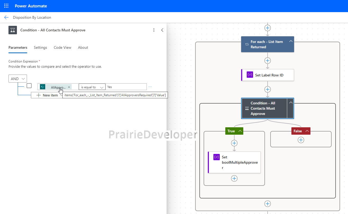The height and width of the screenshot is (214, 348).
Task: Insert step below the Condition scope
Action: pyautogui.click(x=268, y=204)
